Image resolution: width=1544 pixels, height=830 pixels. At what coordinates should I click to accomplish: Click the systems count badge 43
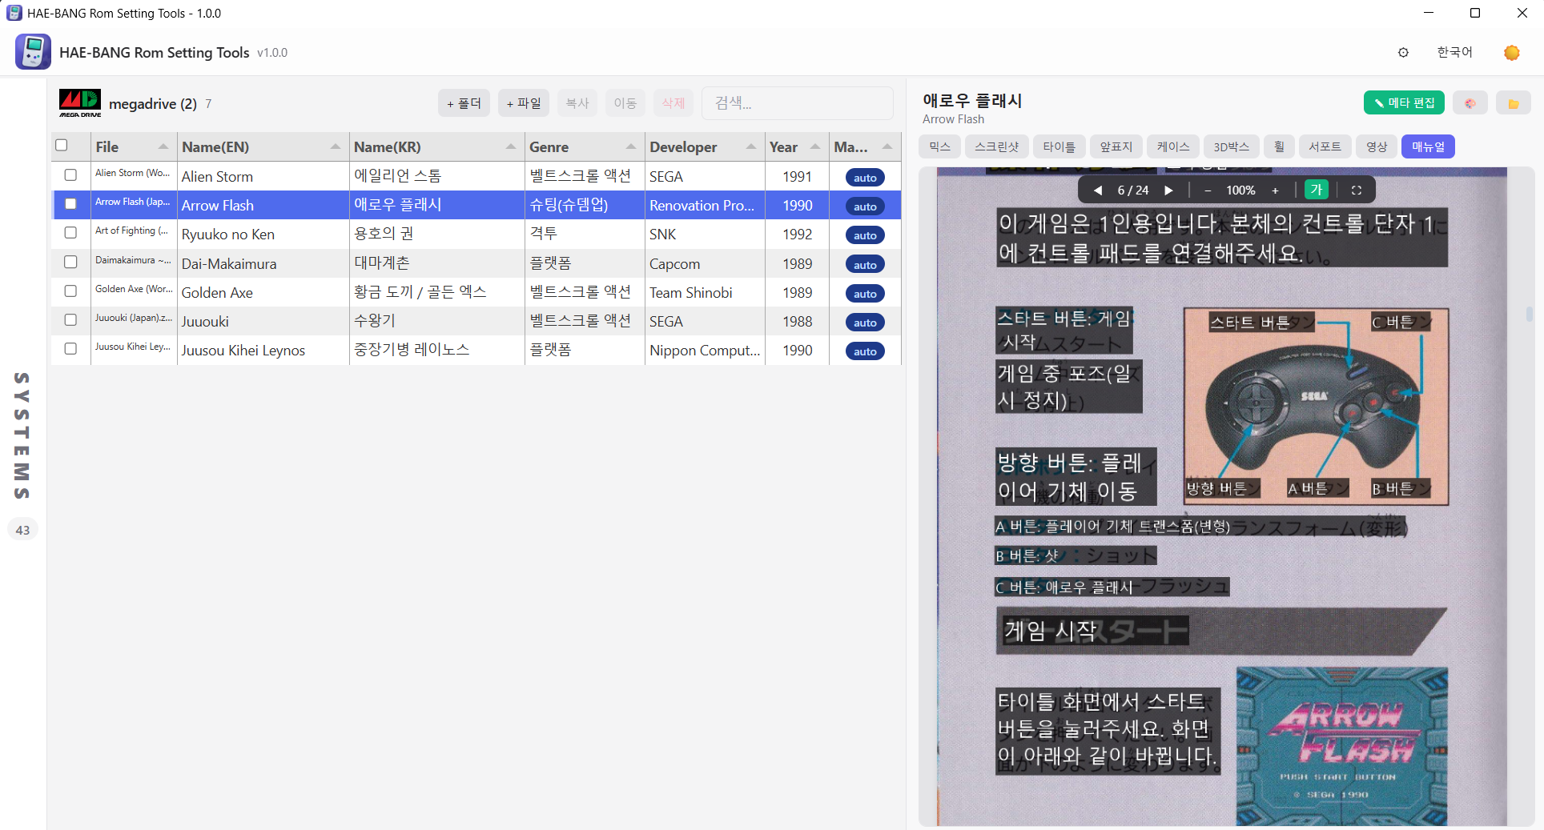pos(22,530)
